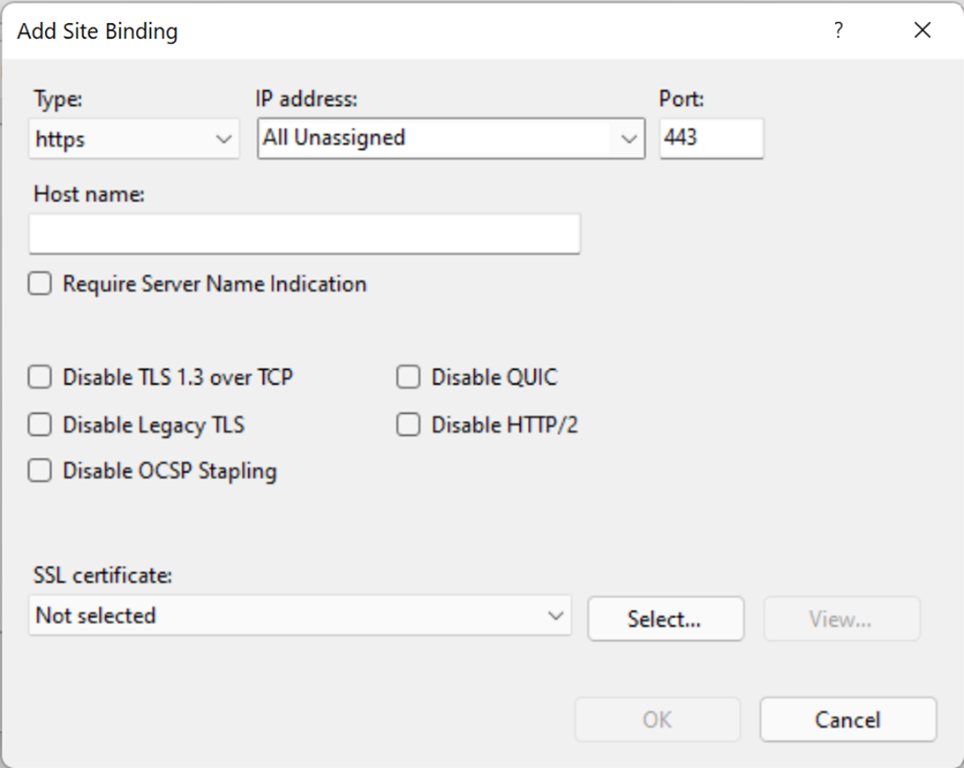Click the empty Host name field

pyautogui.click(x=305, y=234)
